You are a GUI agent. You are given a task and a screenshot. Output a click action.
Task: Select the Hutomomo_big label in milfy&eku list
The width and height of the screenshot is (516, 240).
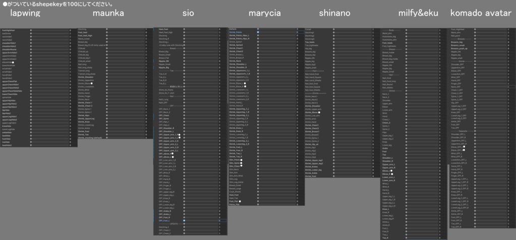point(389,36)
